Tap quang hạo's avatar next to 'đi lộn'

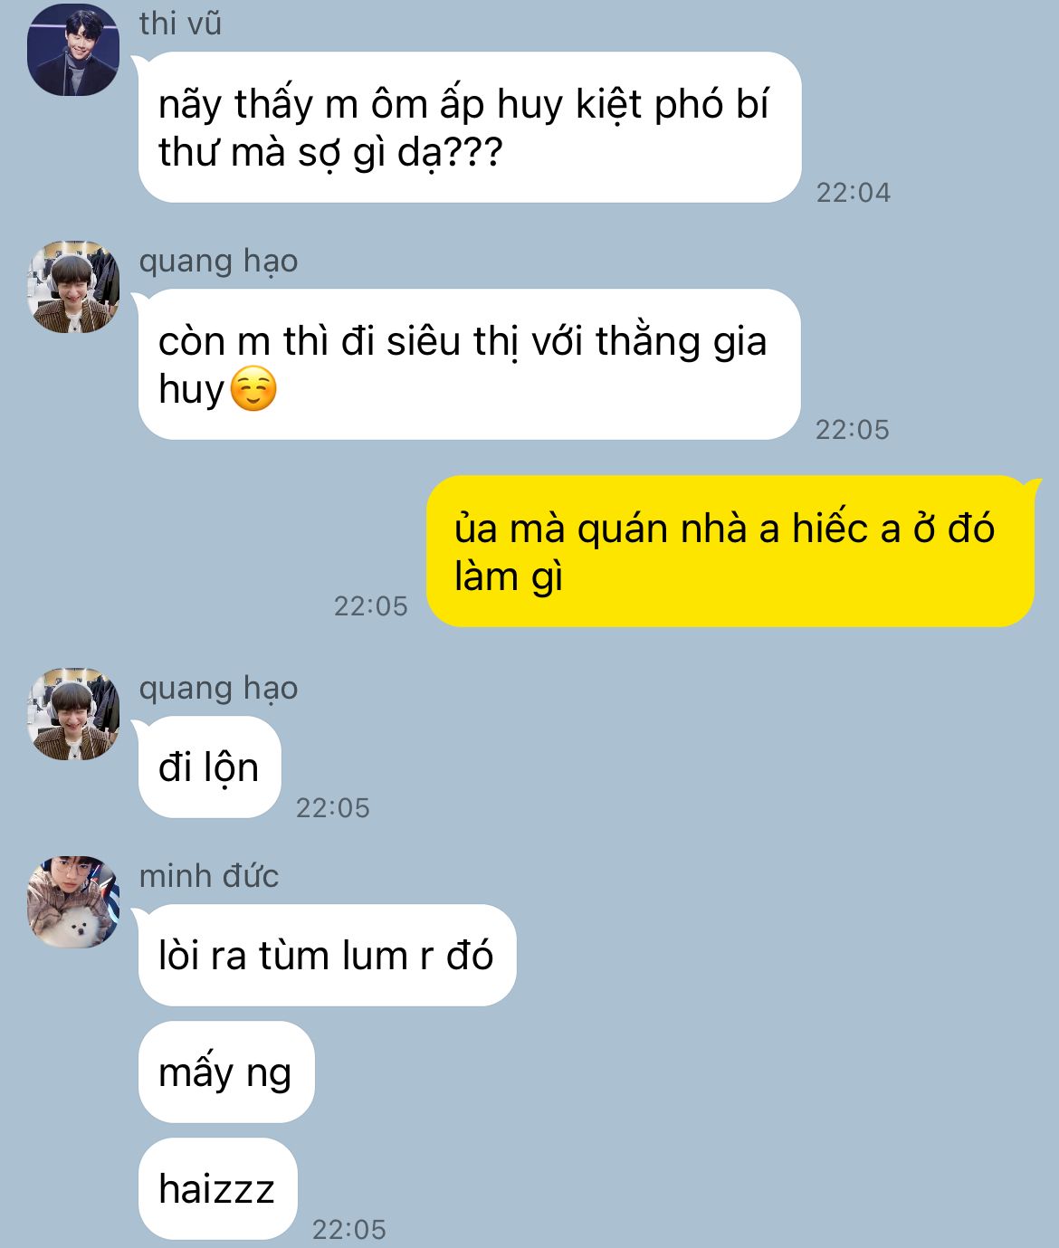(73, 714)
